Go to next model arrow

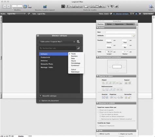9,7
